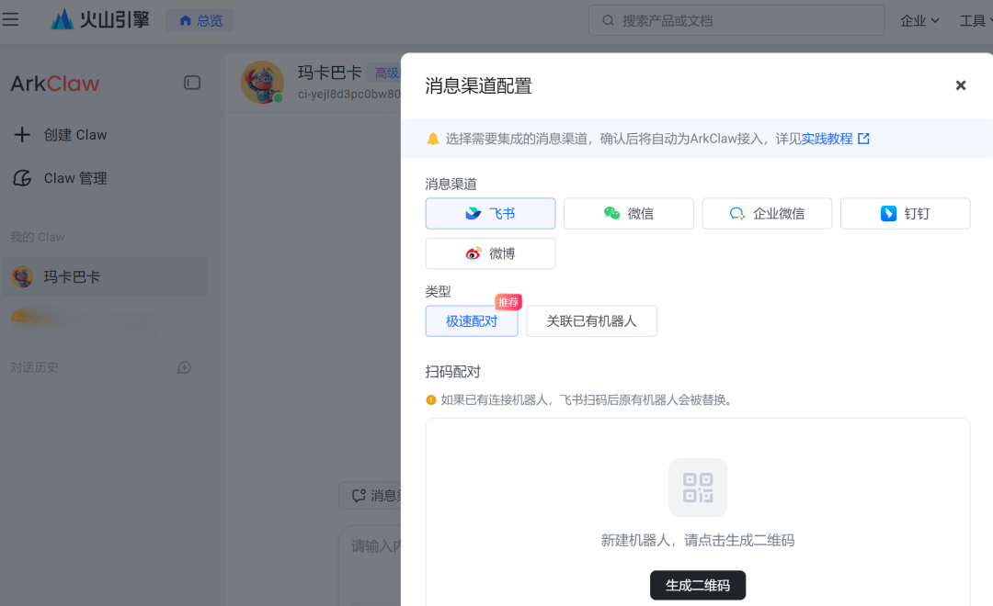Switch to the 总览 overview tab

(200, 20)
